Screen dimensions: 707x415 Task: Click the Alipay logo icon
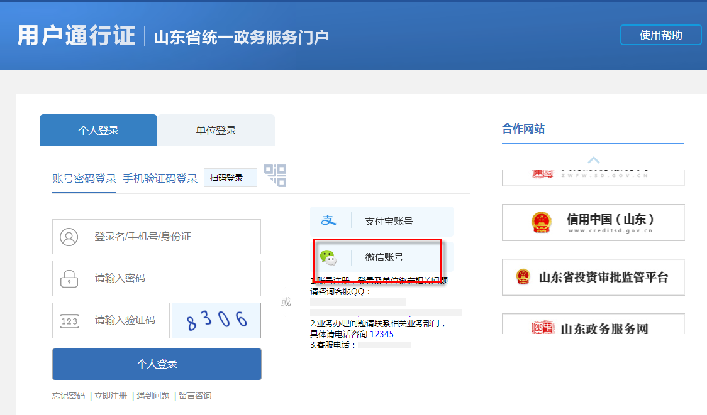(x=329, y=221)
